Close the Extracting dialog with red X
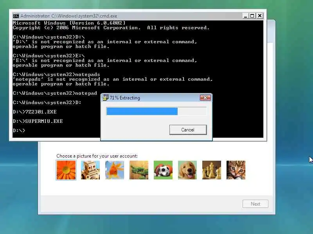313x234 pixels. click(205, 98)
